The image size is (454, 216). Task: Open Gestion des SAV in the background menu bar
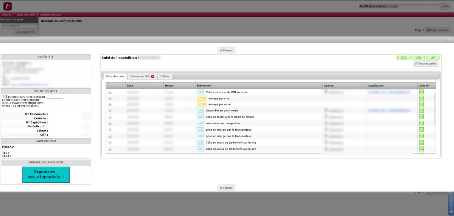click(x=51, y=14)
